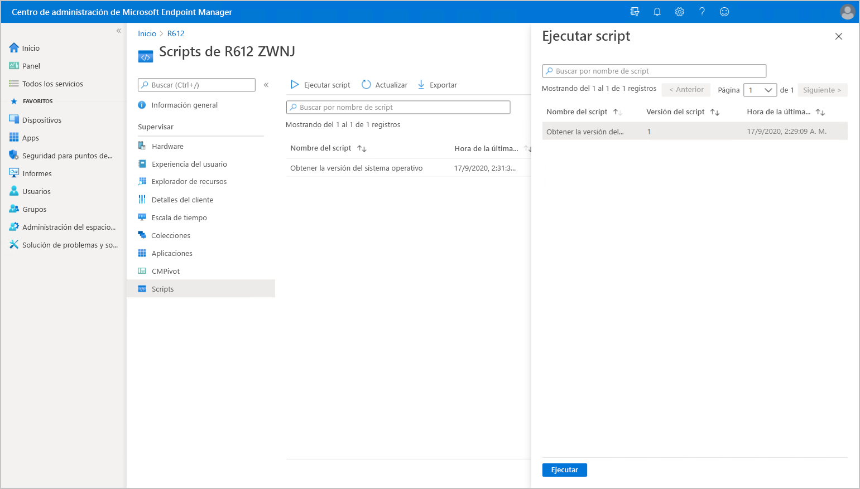Screen dimensions: 860x489
Task: Click the blue Ejecutar button
Action: point(565,470)
